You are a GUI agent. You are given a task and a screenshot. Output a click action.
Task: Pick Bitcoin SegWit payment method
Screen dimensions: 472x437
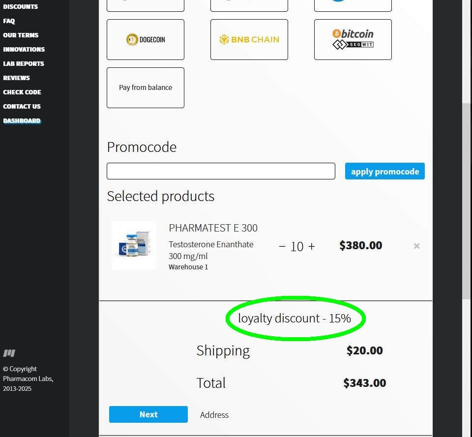(x=353, y=40)
